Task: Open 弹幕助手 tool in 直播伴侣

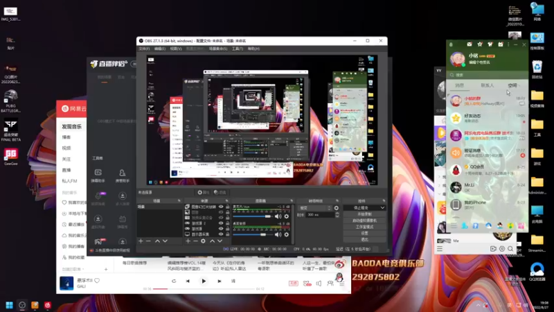Action: pos(98,175)
